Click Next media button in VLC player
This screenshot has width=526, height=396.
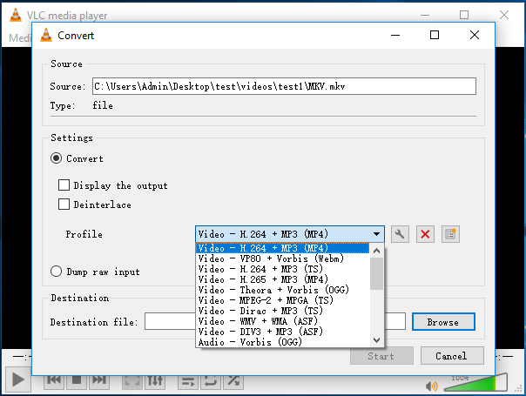(x=99, y=380)
